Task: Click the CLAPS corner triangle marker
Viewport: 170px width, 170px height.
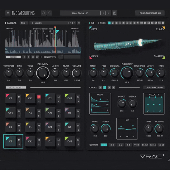Action: [164, 28]
